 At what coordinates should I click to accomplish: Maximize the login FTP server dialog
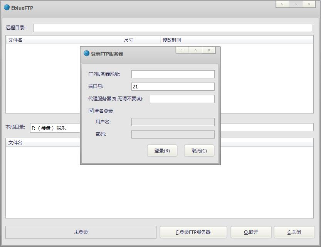point(195,50)
